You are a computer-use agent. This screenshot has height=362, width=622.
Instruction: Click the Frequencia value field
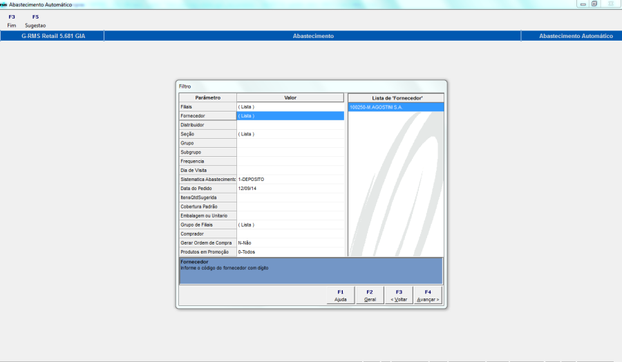(290, 162)
